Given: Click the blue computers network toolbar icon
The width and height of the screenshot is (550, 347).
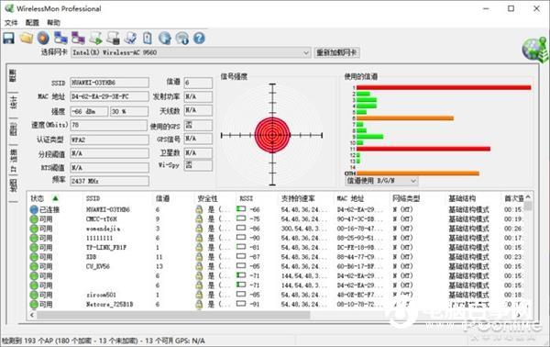Looking at the screenshot, I should [x=60, y=38].
